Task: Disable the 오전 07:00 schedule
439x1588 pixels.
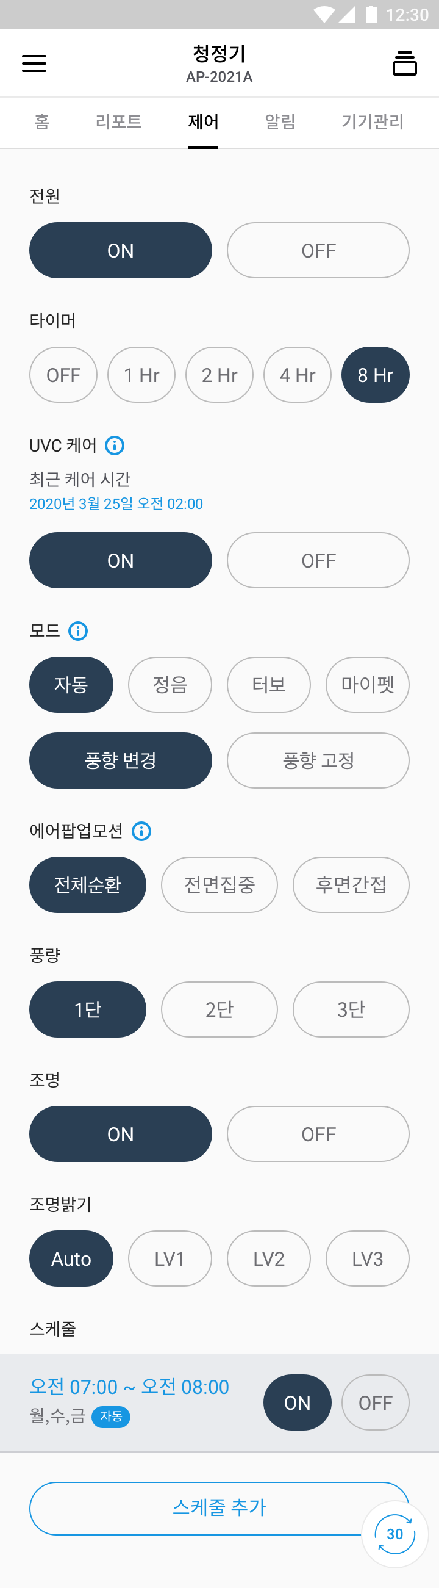Action: pyautogui.click(x=375, y=1402)
